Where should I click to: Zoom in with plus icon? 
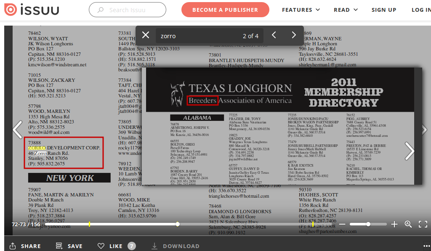(394, 224)
